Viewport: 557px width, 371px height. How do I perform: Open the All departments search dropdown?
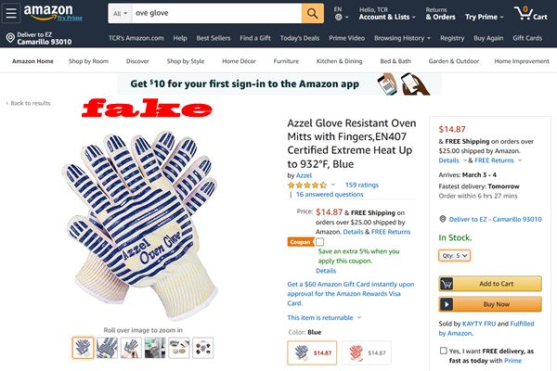[120, 14]
